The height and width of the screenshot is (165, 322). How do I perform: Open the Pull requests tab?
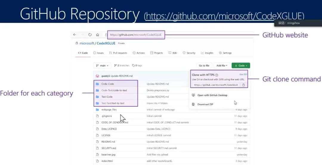point(118,53)
